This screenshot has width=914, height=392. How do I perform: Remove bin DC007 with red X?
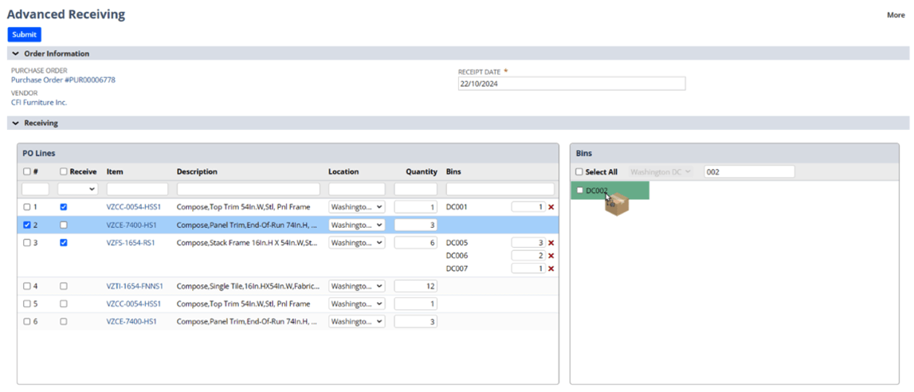[x=551, y=269]
